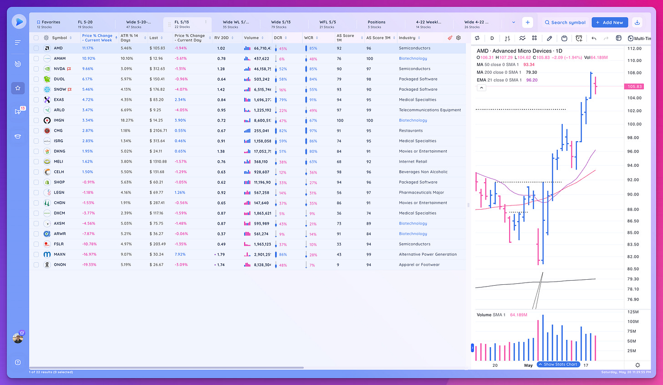663x385 pixels.
Task: Tick the checkbox for the NVDA row
Action: pyautogui.click(x=36, y=69)
